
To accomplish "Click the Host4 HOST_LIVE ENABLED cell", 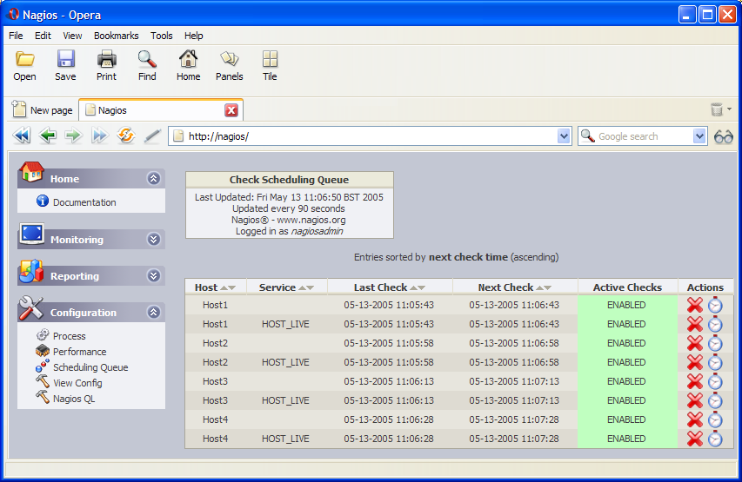I will [x=626, y=439].
